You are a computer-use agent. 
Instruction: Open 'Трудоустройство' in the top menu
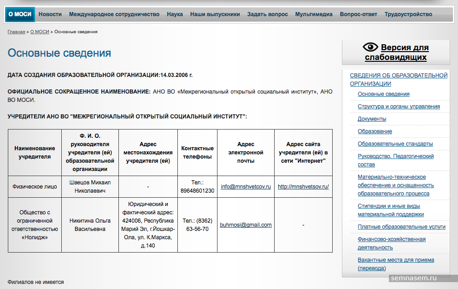click(408, 14)
